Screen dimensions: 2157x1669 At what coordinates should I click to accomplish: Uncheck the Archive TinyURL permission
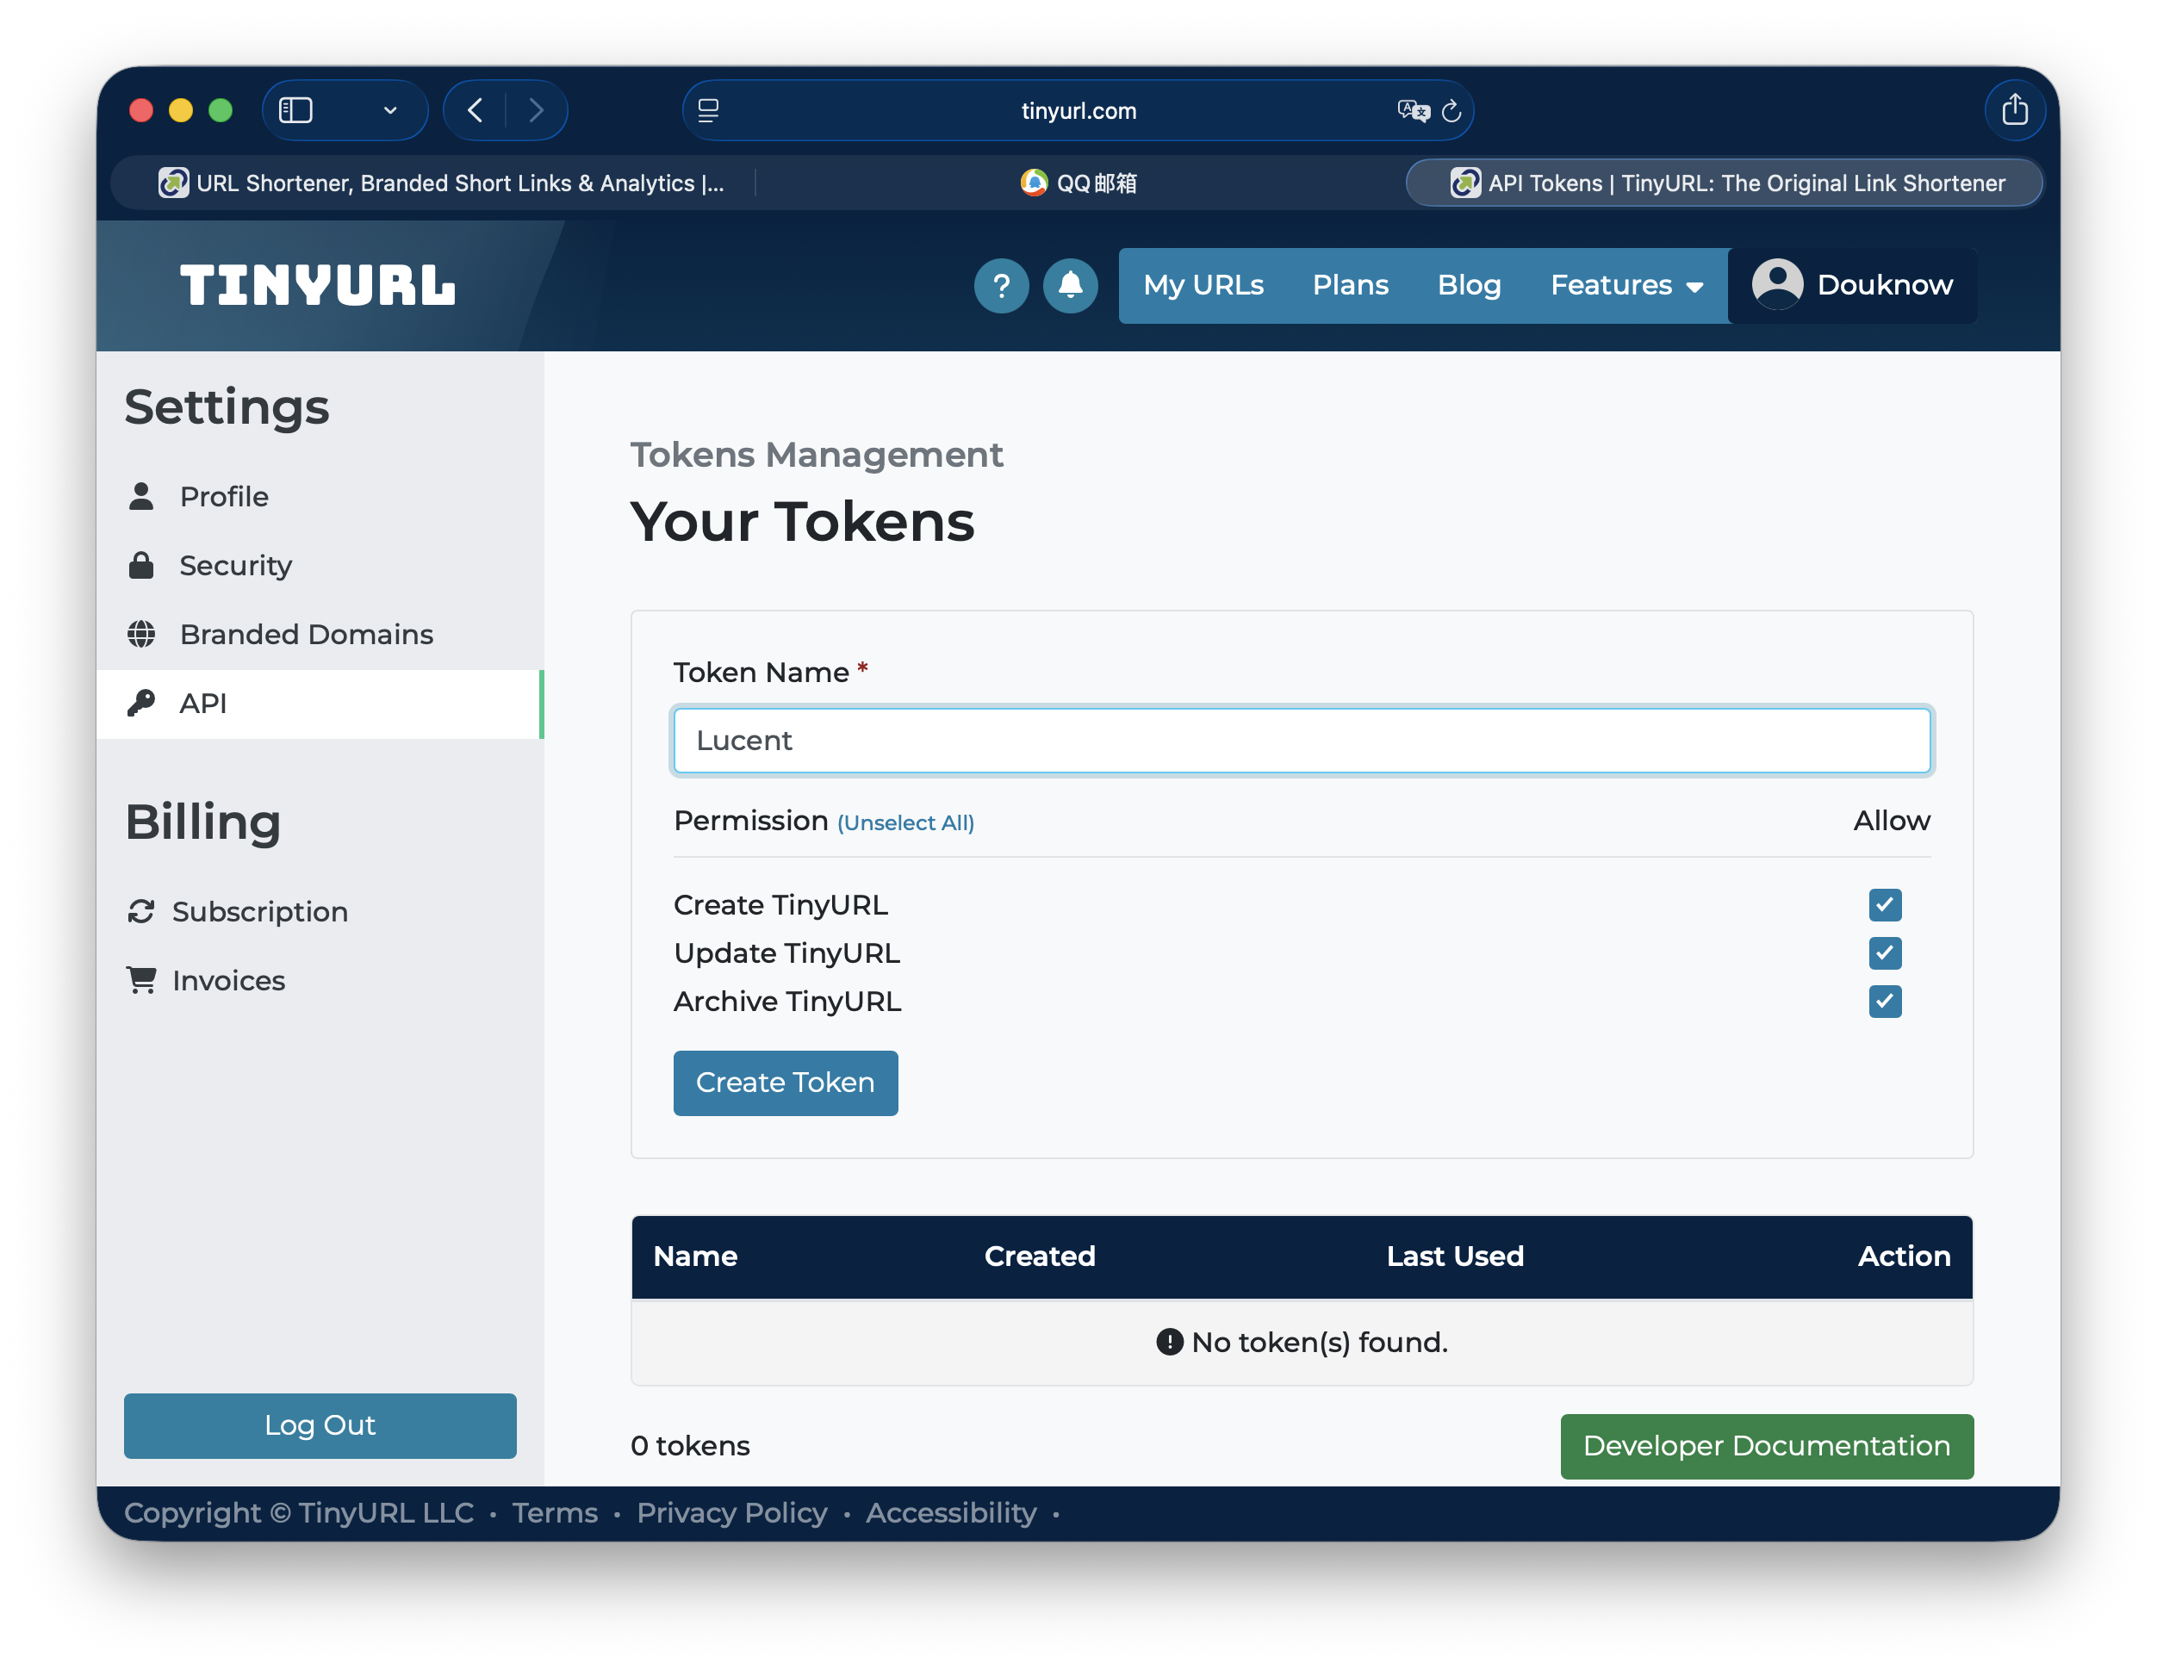1885,1002
